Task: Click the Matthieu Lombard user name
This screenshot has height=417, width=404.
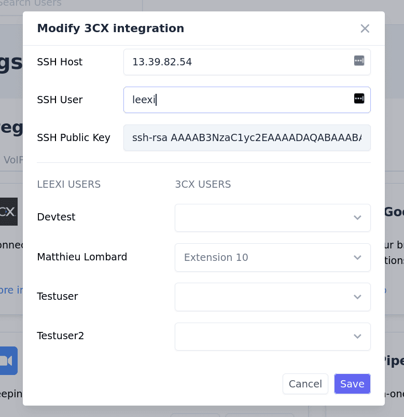Action: 82,257
